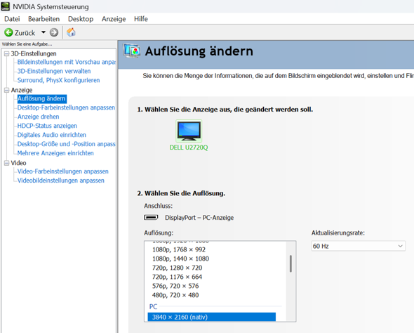Open the Zurück history dropdown arrow

(x=44, y=32)
